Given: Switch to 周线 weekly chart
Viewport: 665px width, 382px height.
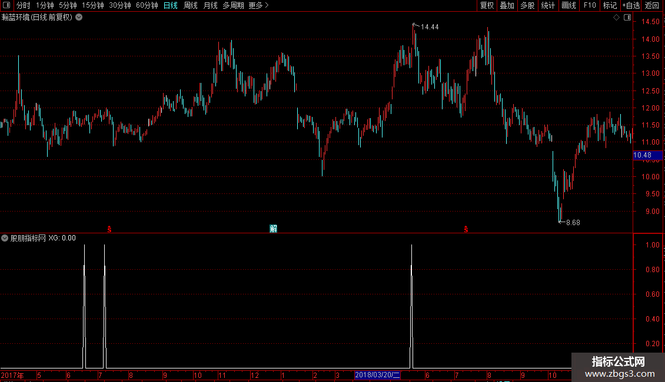Looking at the screenshot, I should click(x=191, y=5).
